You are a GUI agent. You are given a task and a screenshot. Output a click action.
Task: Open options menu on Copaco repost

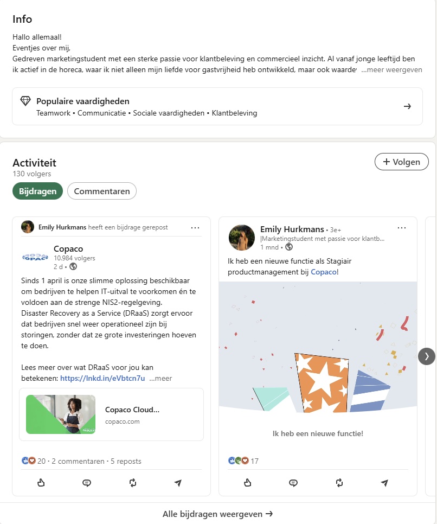(x=195, y=227)
